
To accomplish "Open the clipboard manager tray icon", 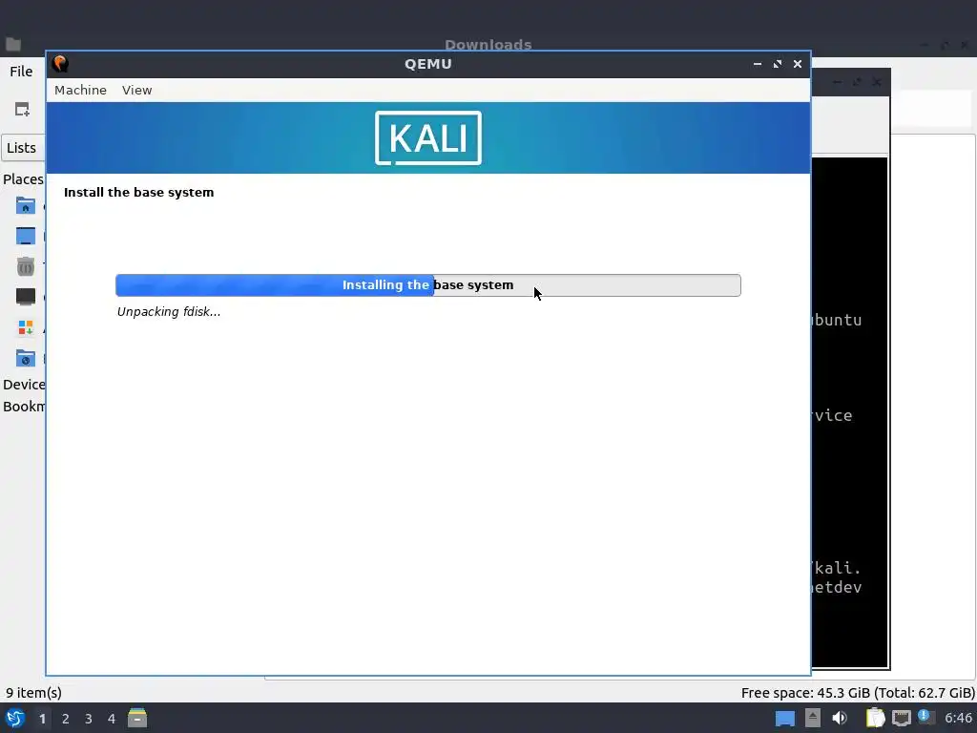I will [875, 718].
